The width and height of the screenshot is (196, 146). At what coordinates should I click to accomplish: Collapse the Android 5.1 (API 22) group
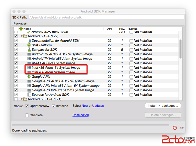pos(21,36)
